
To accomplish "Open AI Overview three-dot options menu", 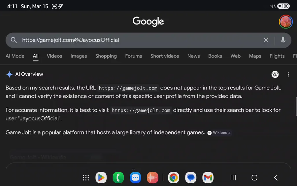I will tap(288, 75).
